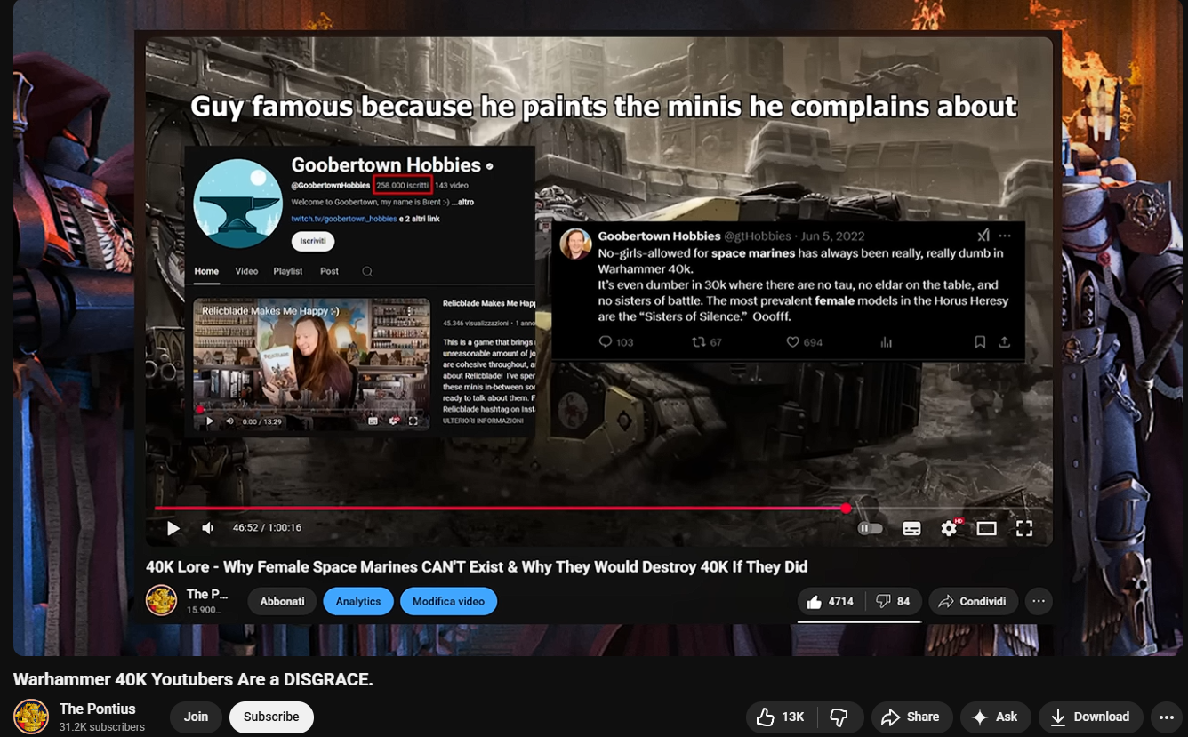The image size is (1188, 737).
Task: Open the 'Relicblade Makes Me Happy' video thumbnail
Action: pos(311,364)
